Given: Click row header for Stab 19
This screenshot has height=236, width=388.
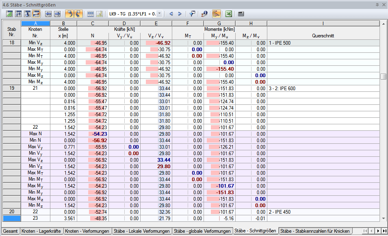Looking at the screenshot, I should [12, 88].
